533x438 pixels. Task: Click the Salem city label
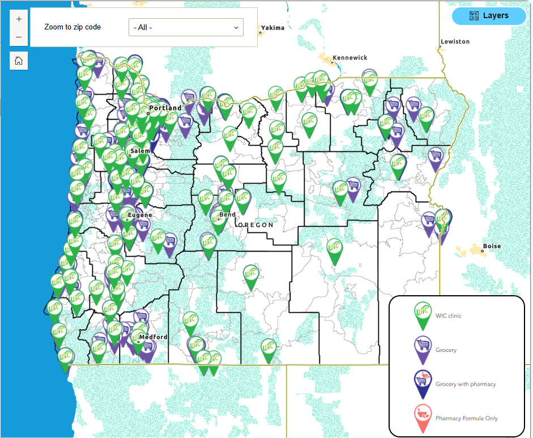[140, 151]
